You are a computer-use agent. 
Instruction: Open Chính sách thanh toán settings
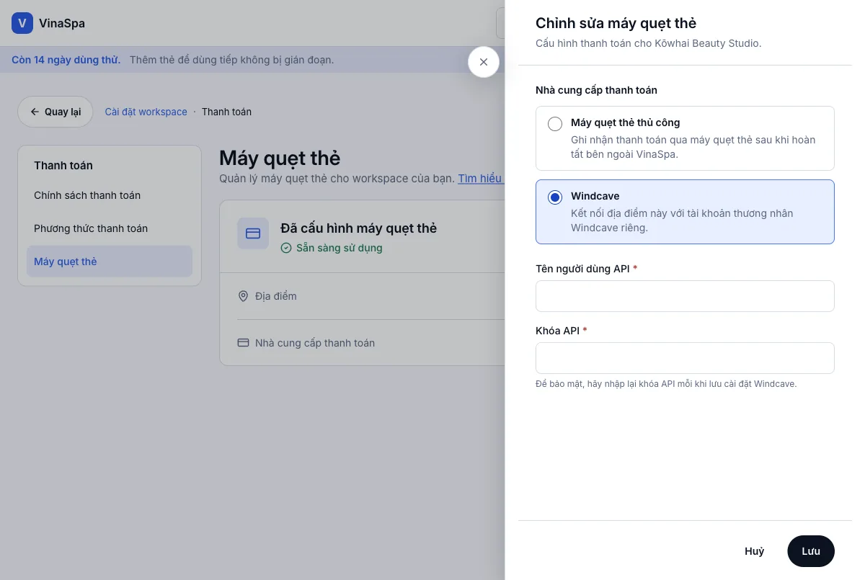click(x=110, y=195)
